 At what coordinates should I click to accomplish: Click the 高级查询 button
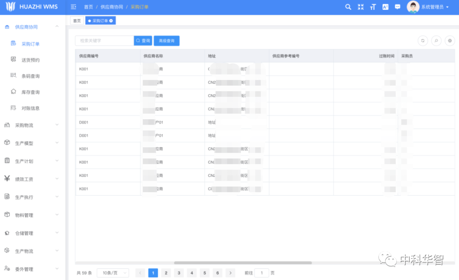click(x=167, y=41)
